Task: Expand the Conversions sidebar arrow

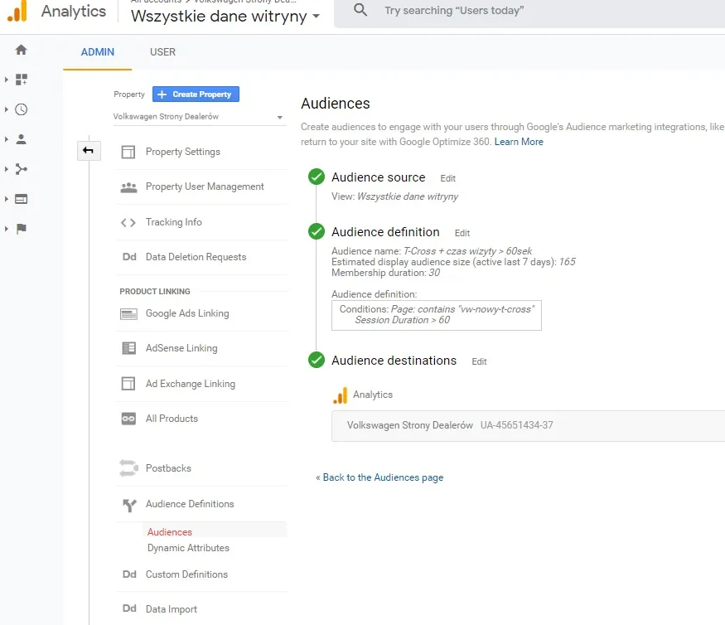Action: click(7, 229)
